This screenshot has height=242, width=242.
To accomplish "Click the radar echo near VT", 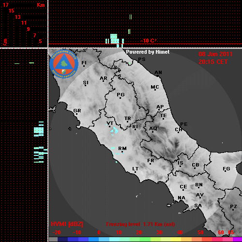I will click(114, 130).
